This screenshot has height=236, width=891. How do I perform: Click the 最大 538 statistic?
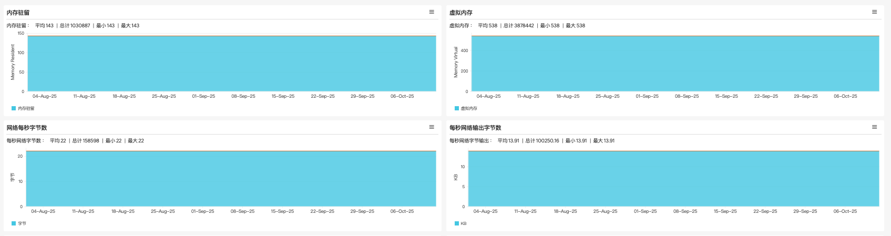pyautogui.click(x=575, y=25)
